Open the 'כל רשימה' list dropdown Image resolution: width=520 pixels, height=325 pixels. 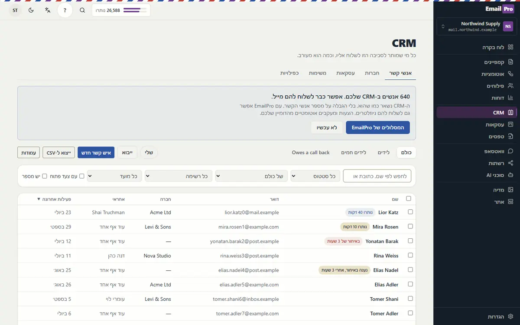point(179,176)
